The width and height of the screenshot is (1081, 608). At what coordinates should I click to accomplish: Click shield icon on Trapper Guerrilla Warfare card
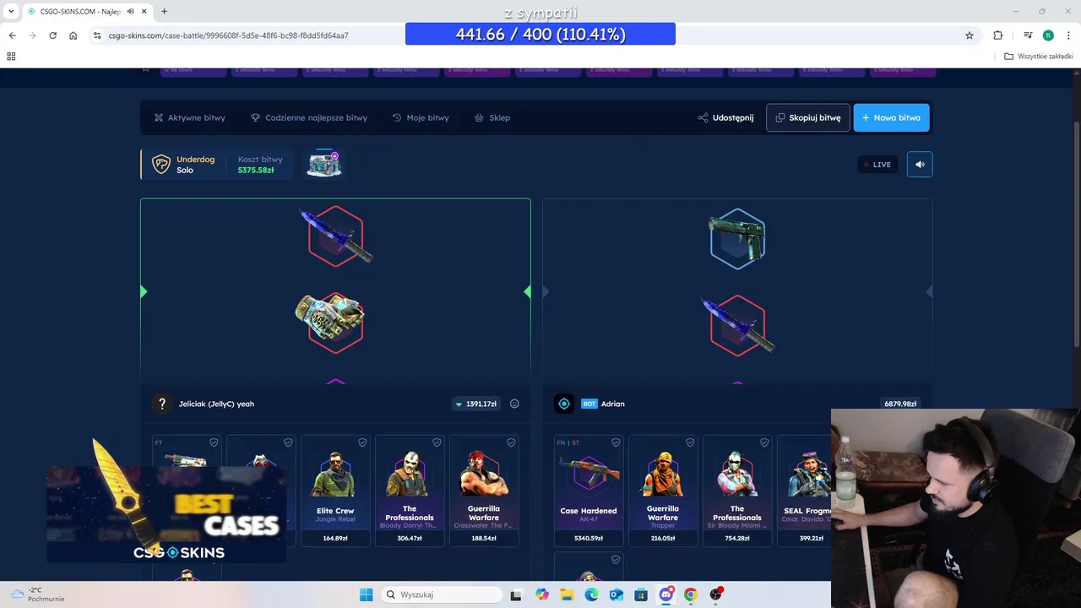pyautogui.click(x=690, y=442)
